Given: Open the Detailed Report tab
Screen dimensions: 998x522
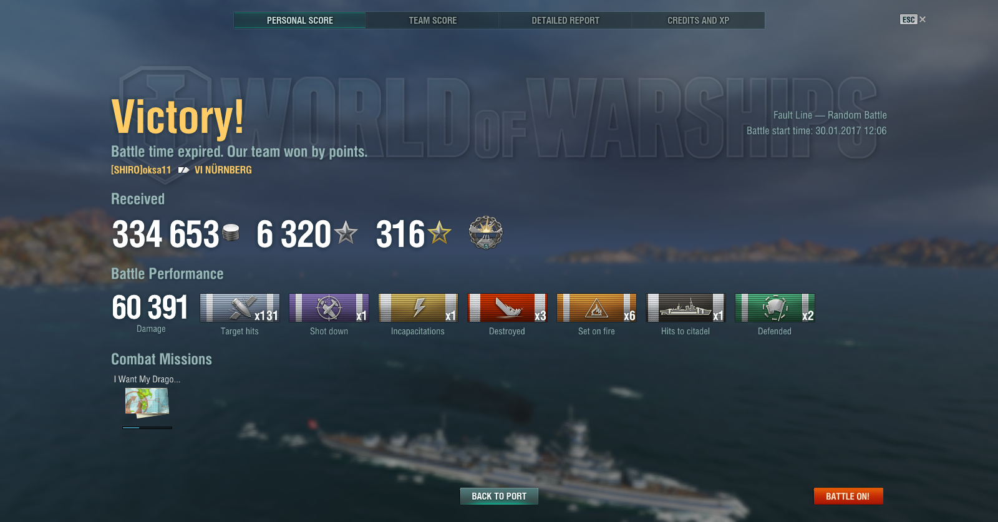Looking at the screenshot, I should coord(566,21).
